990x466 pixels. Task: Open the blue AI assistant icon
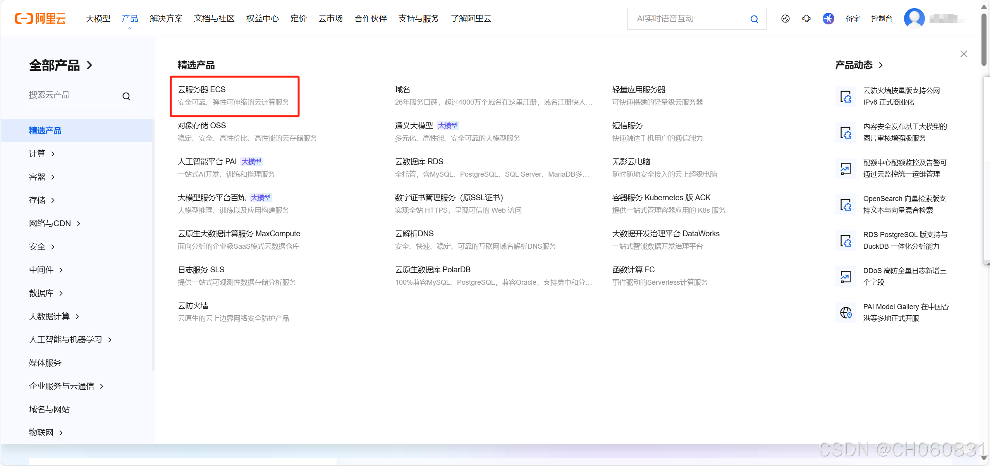(x=828, y=19)
